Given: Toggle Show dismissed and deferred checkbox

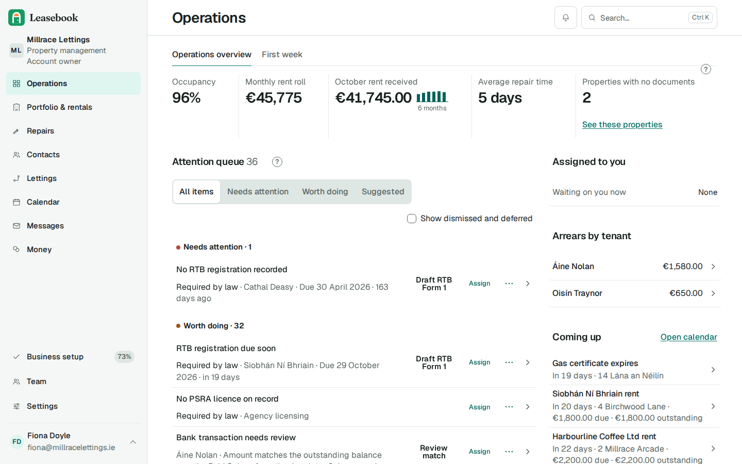Looking at the screenshot, I should [x=412, y=219].
